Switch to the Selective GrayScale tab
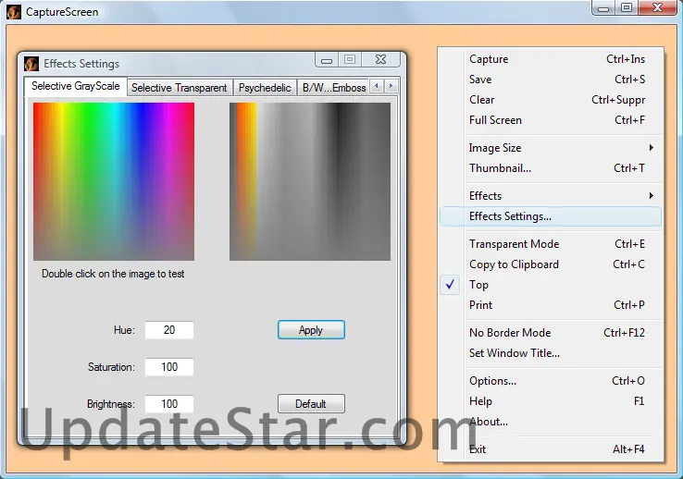This screenshot has width=683, height=479. pos(76,86)
